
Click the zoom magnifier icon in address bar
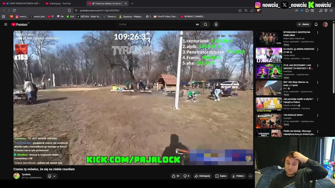pyautogui.click(x=246, y=10)
